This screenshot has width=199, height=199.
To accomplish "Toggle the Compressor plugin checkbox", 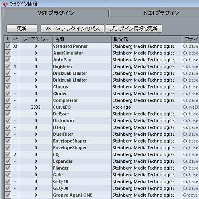I will (8, 100).
